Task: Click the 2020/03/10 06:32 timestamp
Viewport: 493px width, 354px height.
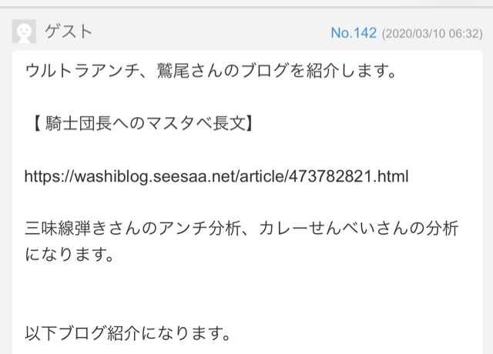Action: coord(432,34)
